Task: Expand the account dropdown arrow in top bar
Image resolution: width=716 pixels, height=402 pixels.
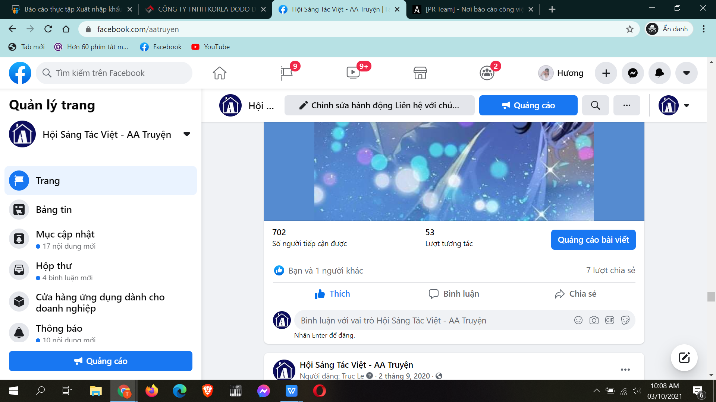Action: 687,73
